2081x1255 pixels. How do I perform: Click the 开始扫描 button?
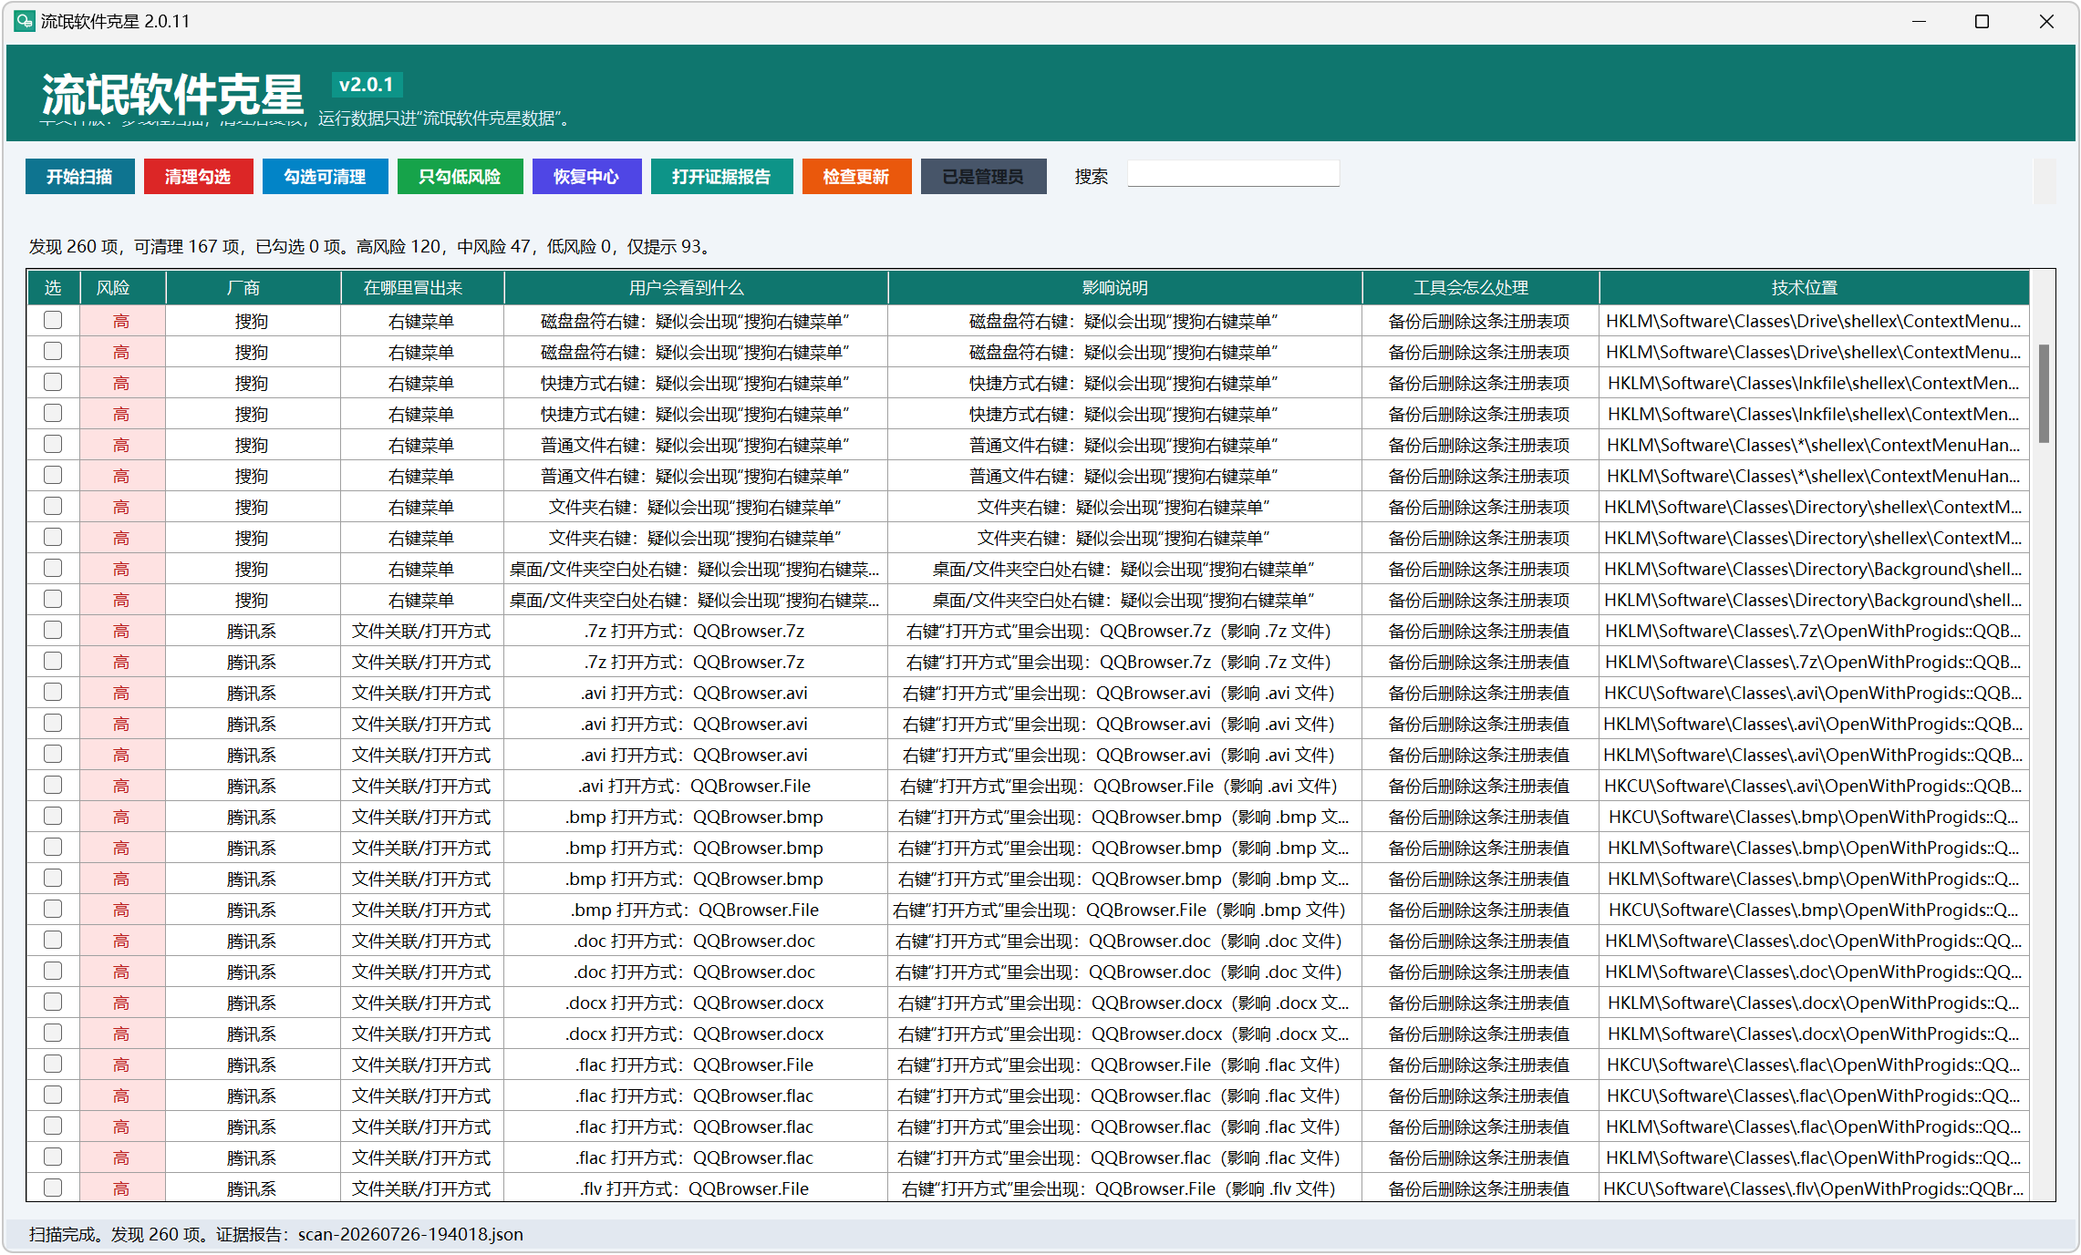pos(80,177)
